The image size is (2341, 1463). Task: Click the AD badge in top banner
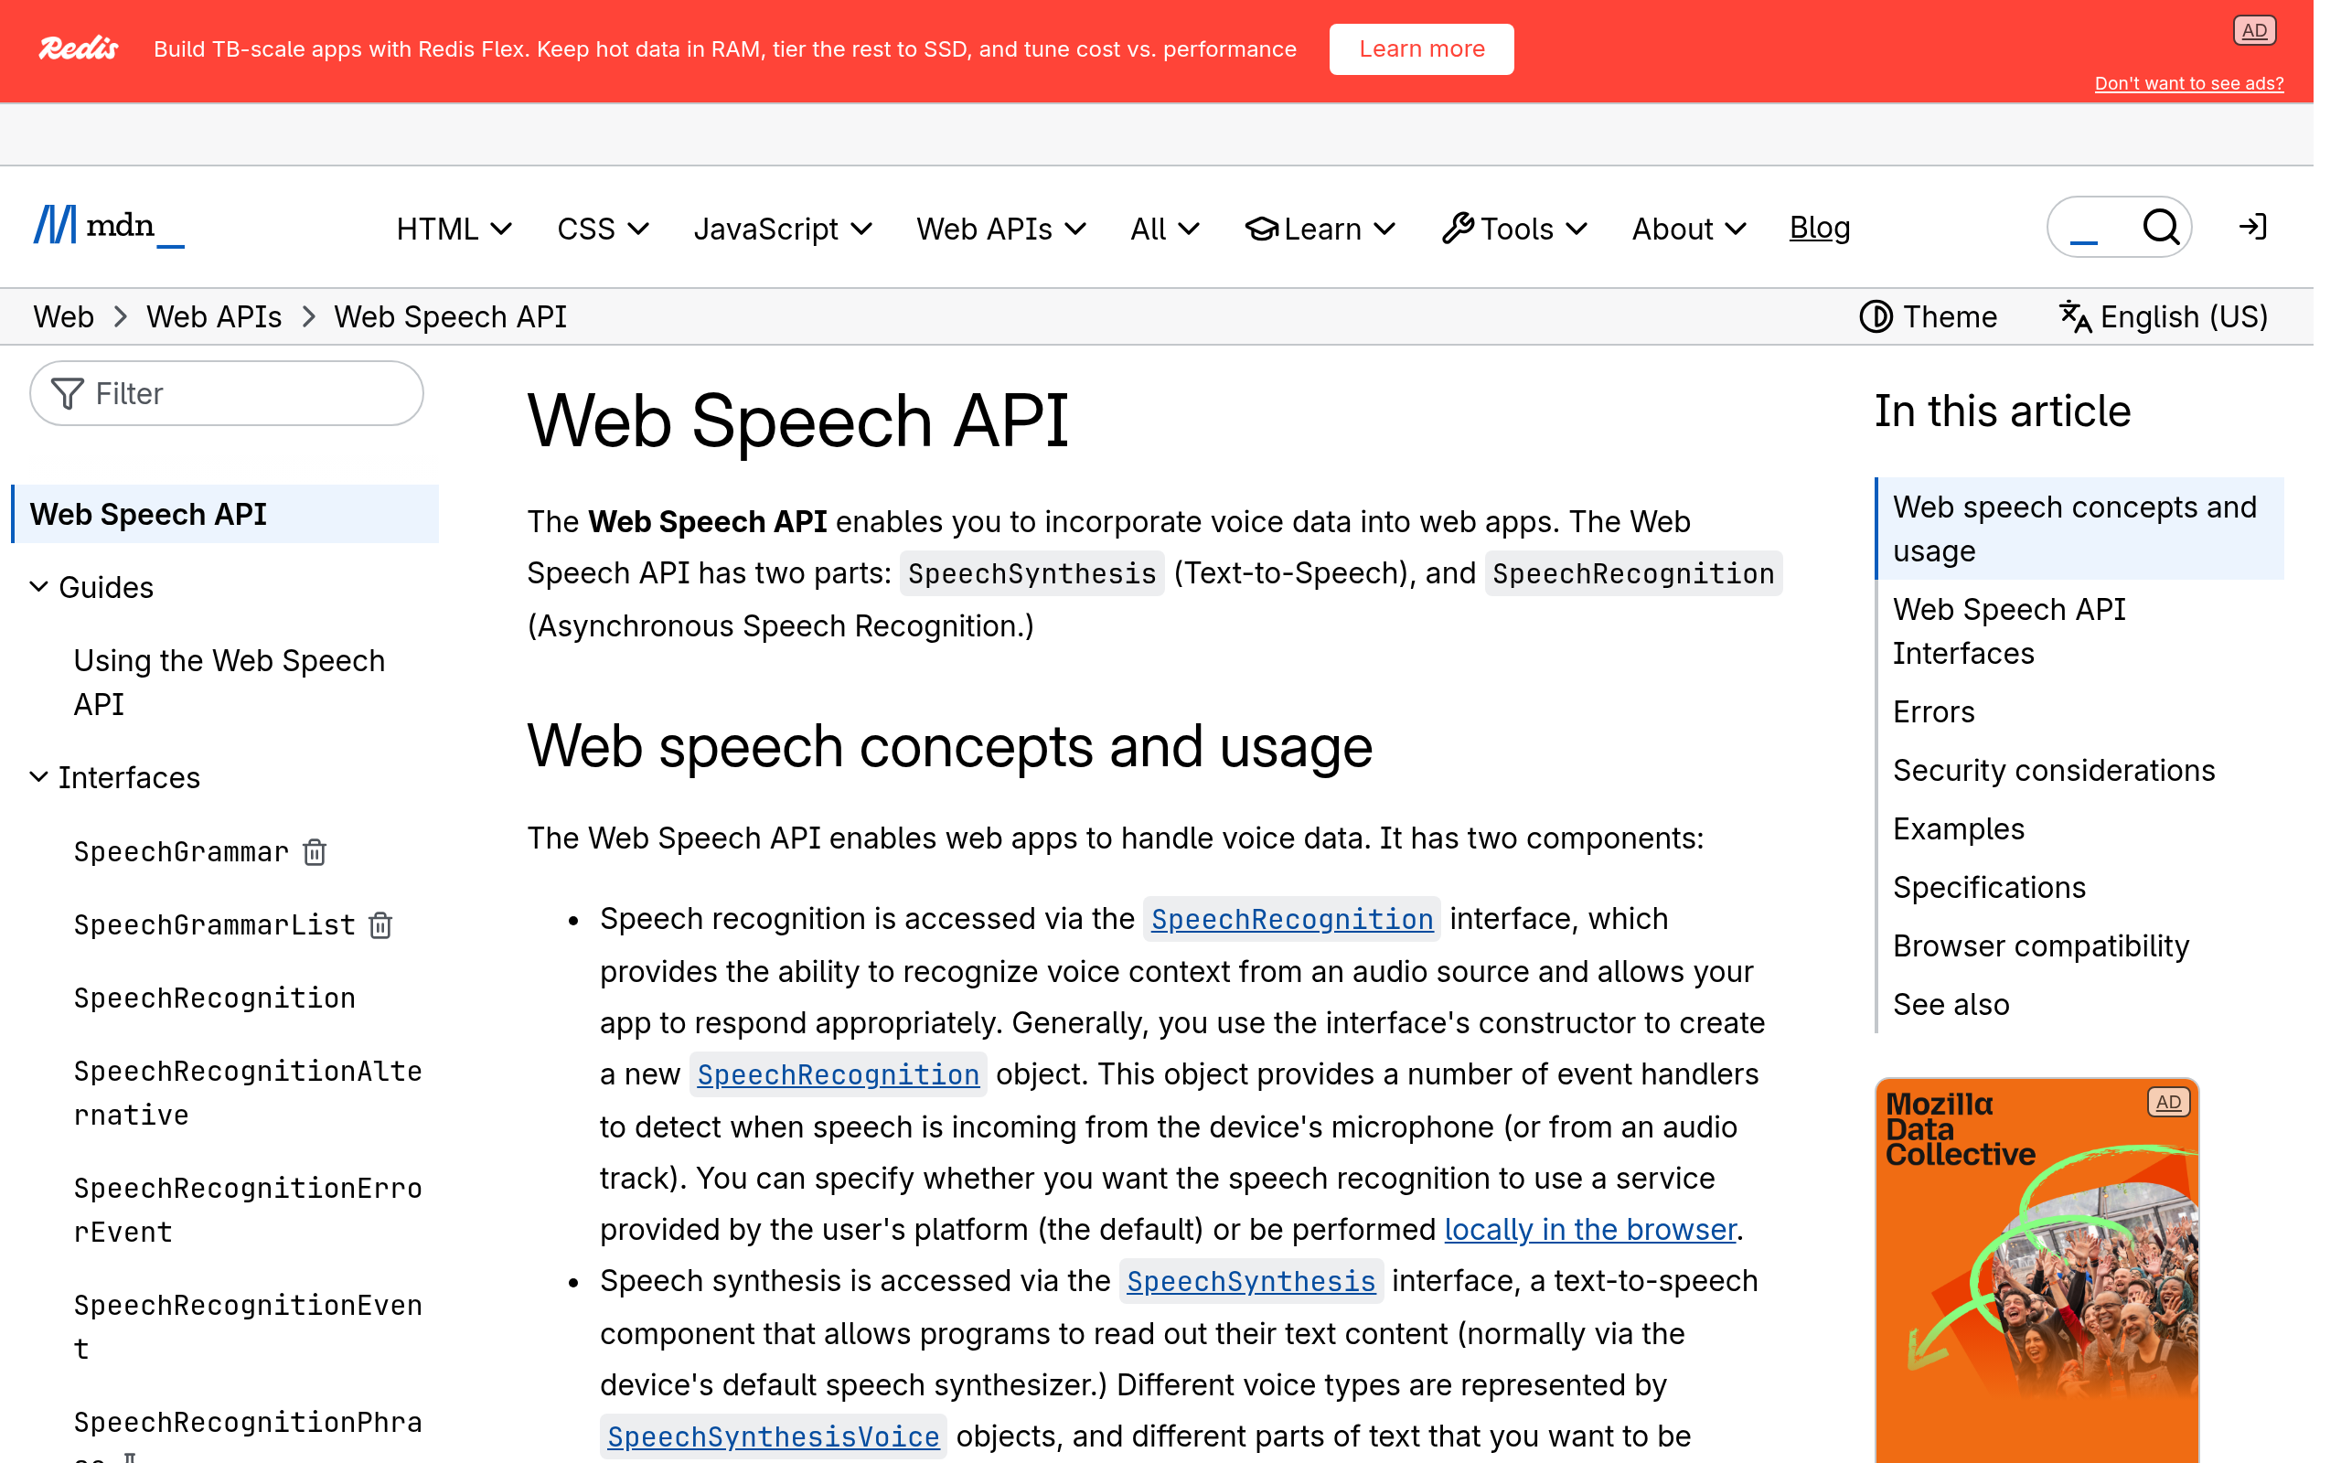pyautogui.click(x=2254, y=30)
